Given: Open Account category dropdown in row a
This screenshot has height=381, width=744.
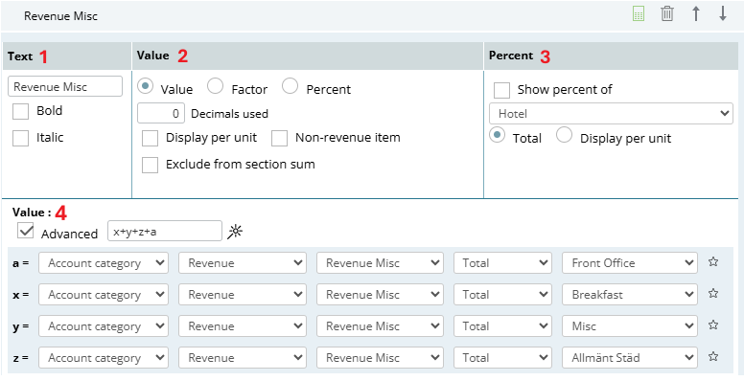Looking at the screenshot, I should click(x=104, y=263).
